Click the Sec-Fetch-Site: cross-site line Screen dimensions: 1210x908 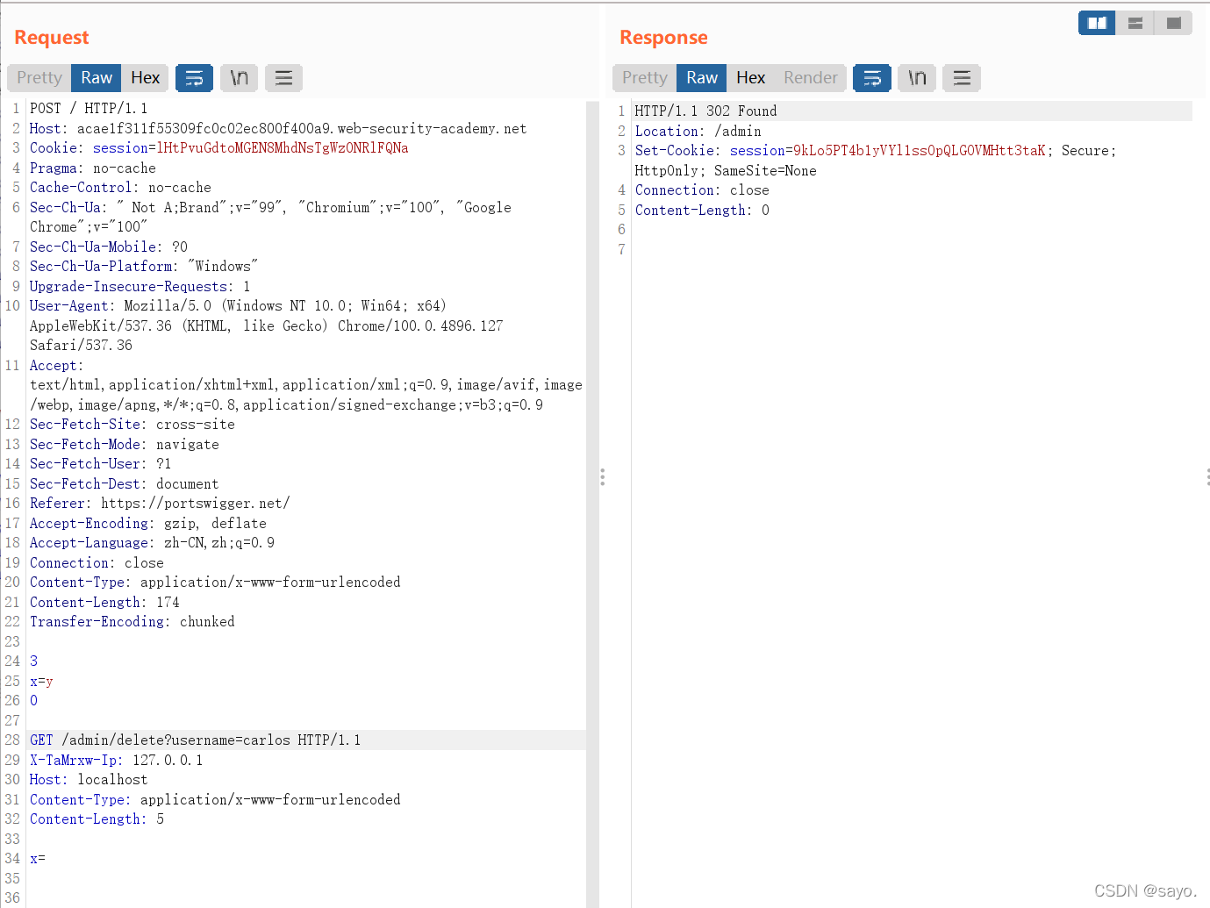coord(132,425)
